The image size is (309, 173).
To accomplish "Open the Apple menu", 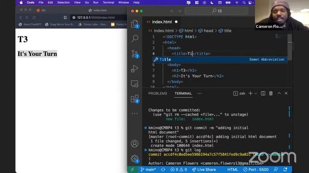I will [21, 2].
